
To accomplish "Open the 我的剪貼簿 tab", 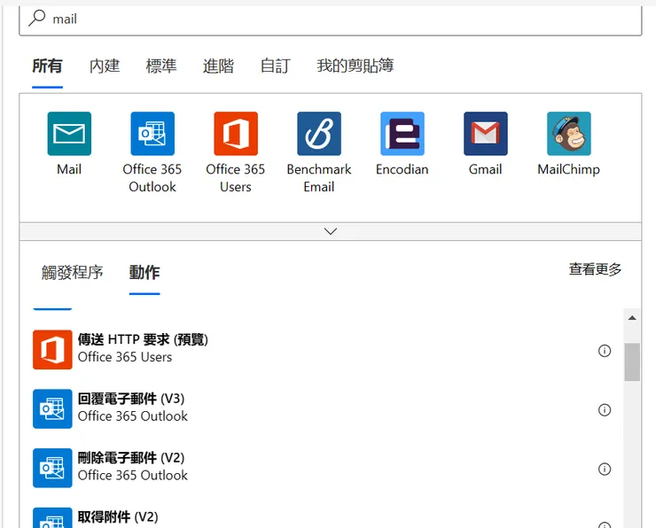I will pos(355,66).
